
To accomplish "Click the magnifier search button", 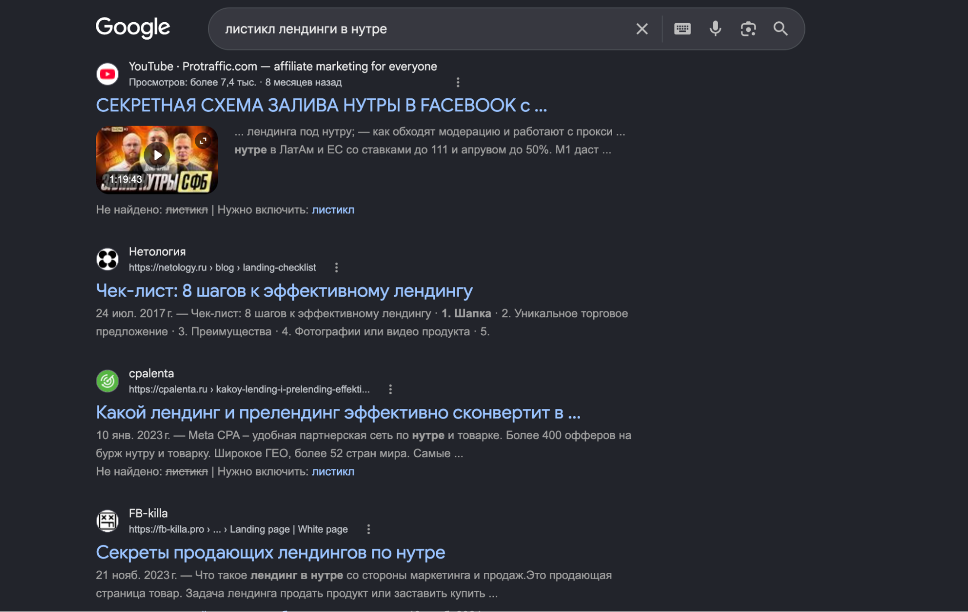I will point(781,29).
